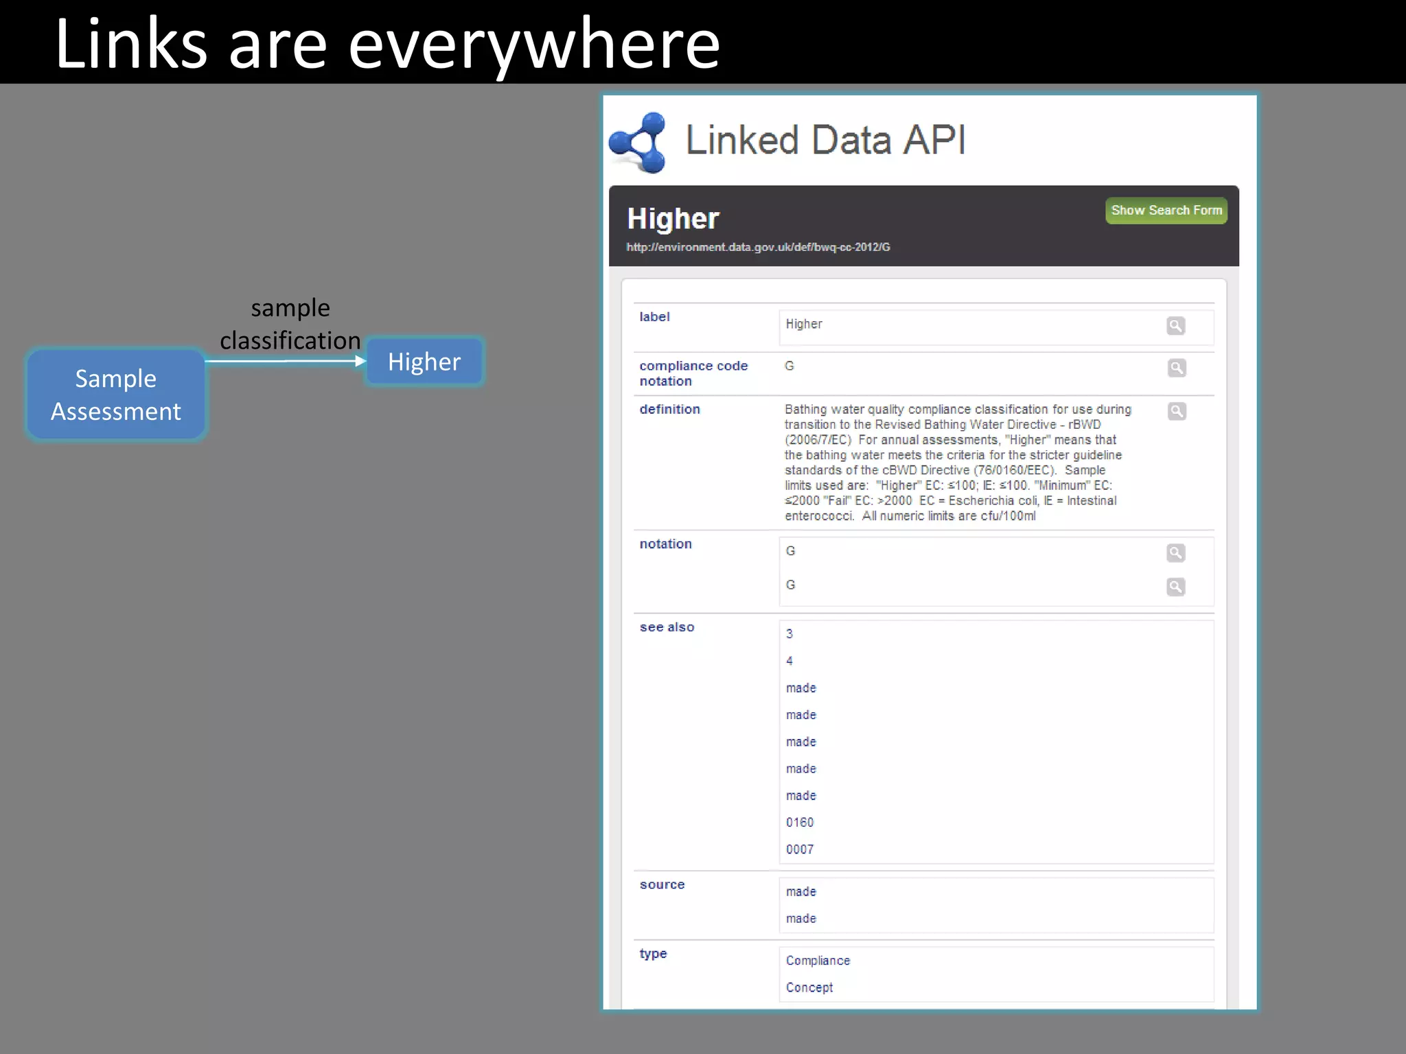This screenshot has width=1406, height=1054.
Task: Select the Higher diagram node
Action: pos(424,362)
